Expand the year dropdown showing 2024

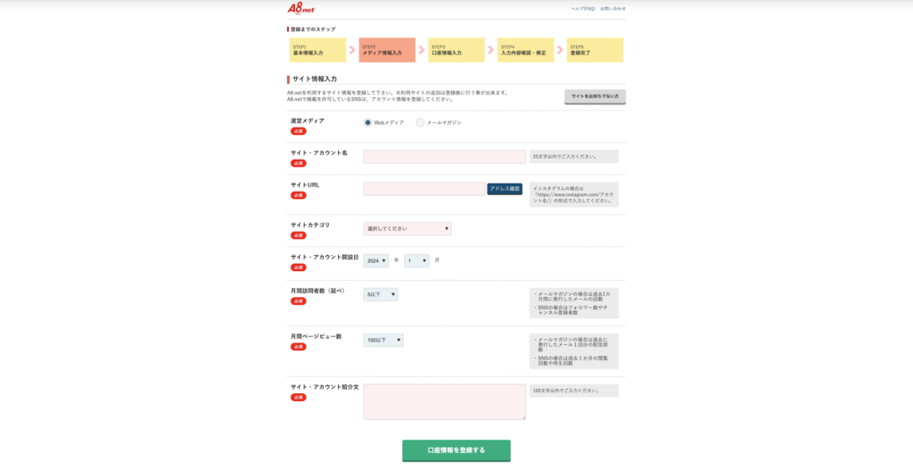(375, 260)
